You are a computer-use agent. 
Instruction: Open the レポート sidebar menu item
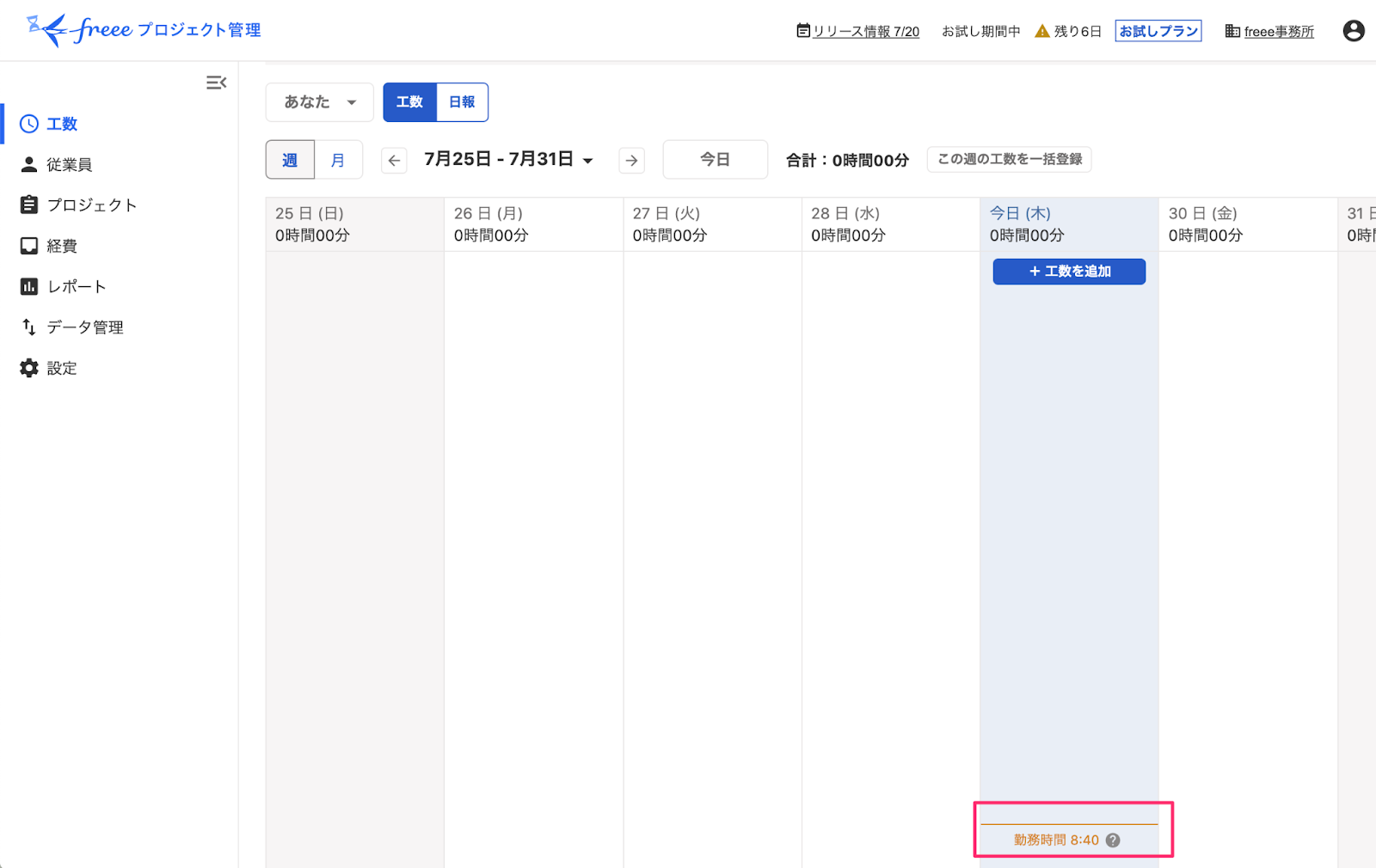[120, 286]
